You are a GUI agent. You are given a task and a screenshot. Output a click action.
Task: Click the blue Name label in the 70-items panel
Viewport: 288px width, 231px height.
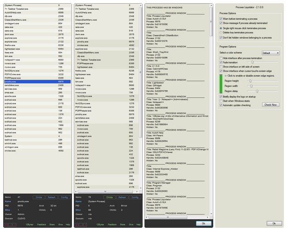[78, 202]
